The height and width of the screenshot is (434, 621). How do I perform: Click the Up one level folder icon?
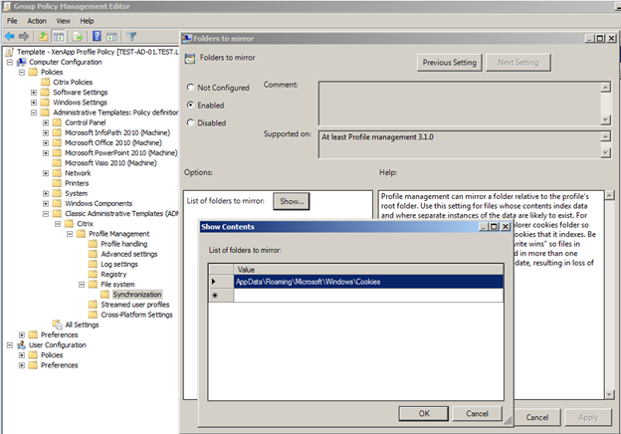click(x=44, y=37)
